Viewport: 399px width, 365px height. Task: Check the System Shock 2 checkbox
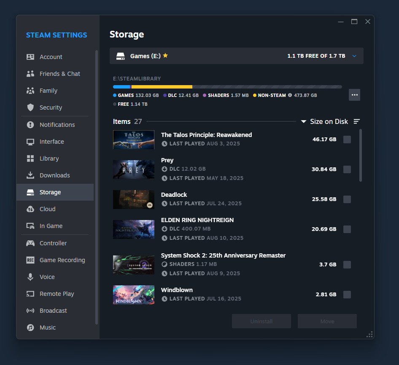coord(347,265)
